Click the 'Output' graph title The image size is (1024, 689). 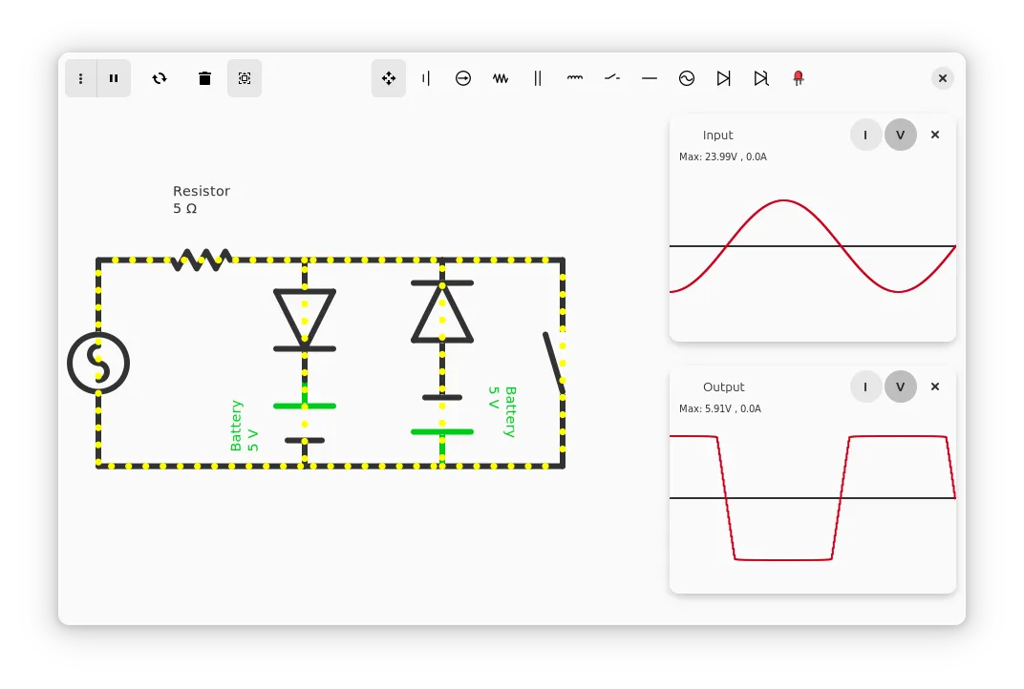point(724,386)
